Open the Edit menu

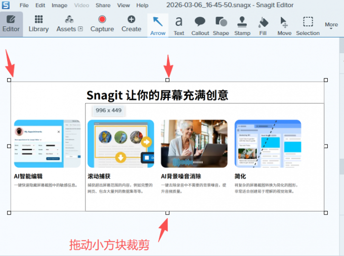[40, 5]
